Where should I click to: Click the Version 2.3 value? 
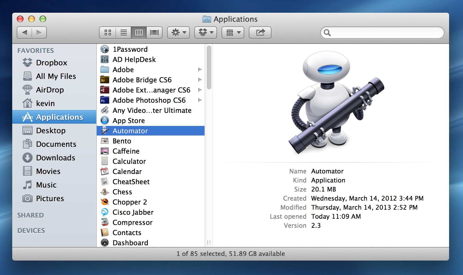316,225
